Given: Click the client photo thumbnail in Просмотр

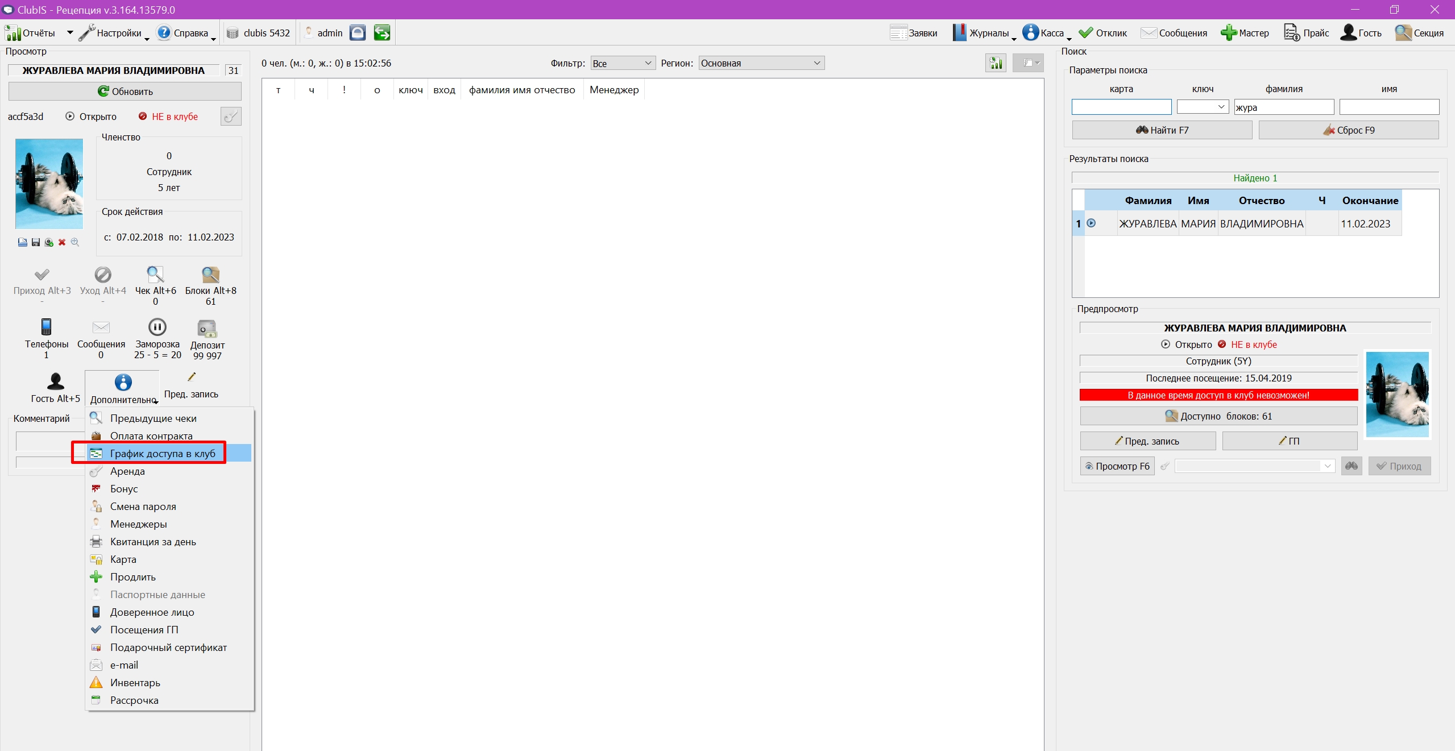Looking at the screenshot, I should pyautogui.click(x=49, y=184).
